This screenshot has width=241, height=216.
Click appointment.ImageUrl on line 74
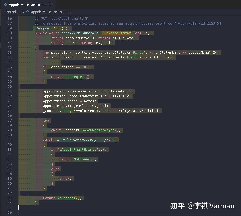[x=63, y=106]
